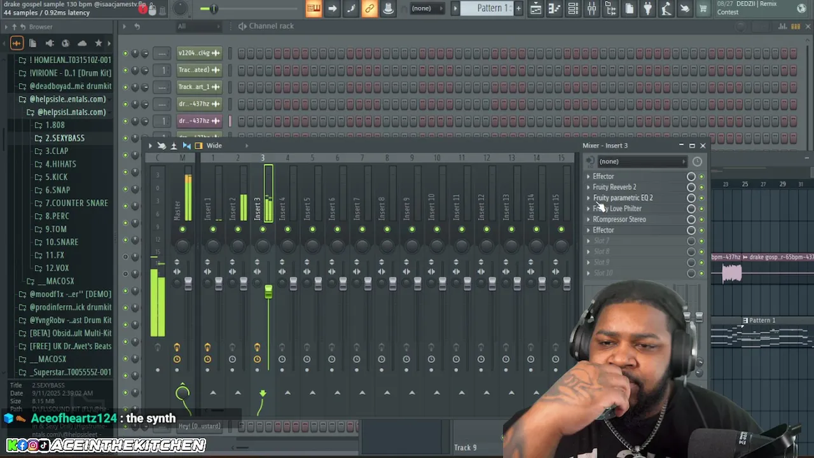The height and width of the screenshot is (458, 814).
Task: Disable the RCompressor Stereo effect
Action: (x=701, y=220)
